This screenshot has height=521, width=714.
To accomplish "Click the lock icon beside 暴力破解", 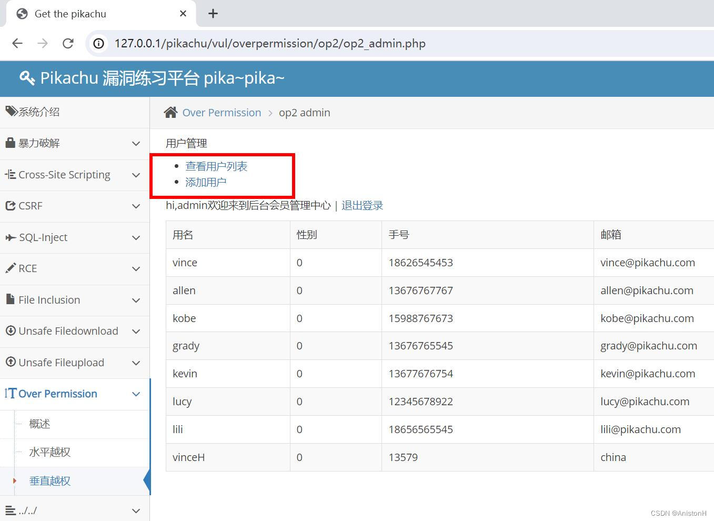I will click(x=10, y=143).
